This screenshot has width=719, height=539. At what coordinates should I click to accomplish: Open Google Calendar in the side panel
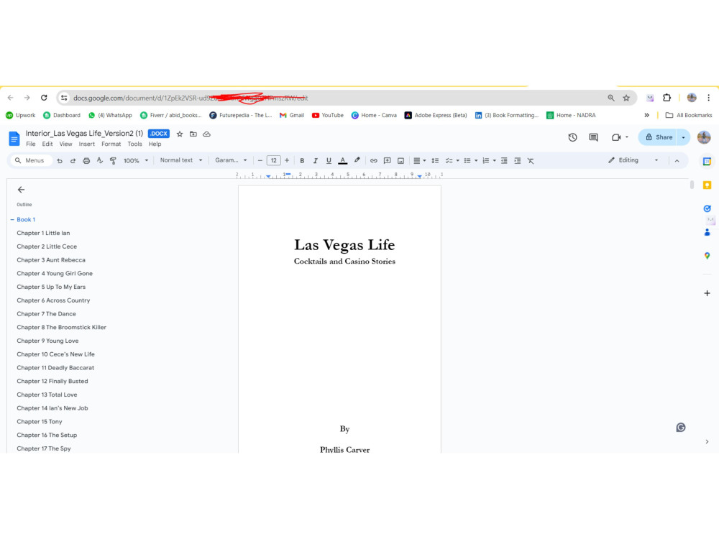(x=707, y=161)
